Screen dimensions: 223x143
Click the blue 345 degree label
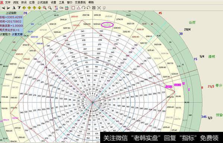tap(204, 117)
